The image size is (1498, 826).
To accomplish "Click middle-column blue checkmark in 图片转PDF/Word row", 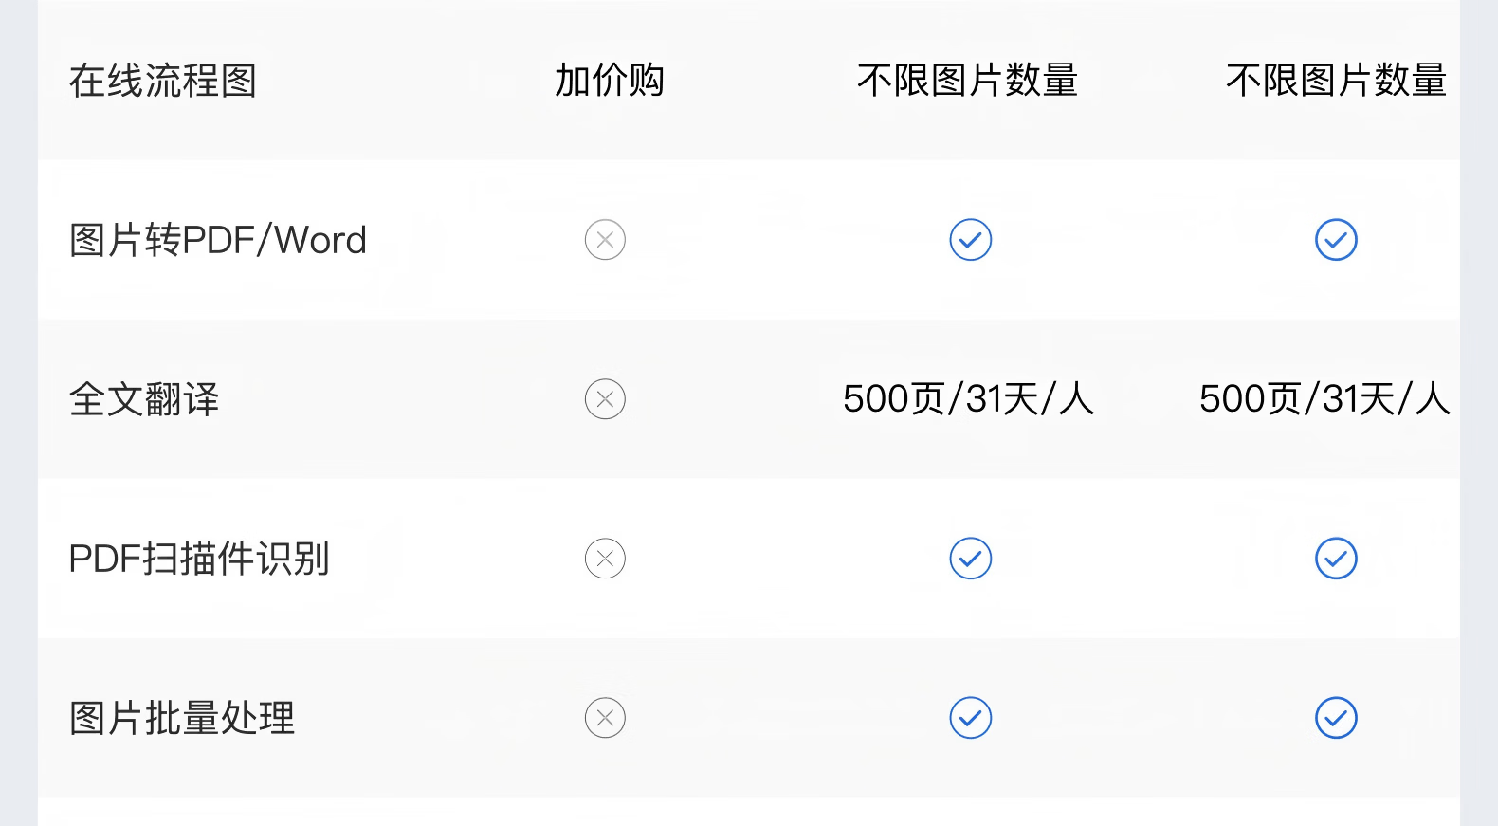I will pyautogui.click(x=970, y=240).
